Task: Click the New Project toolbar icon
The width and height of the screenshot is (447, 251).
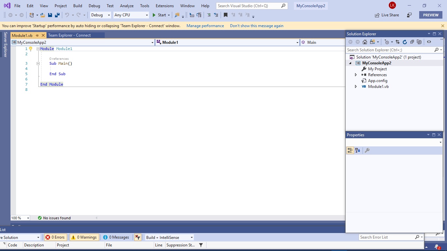Action: pyautogui.click(x=32, y=15)
